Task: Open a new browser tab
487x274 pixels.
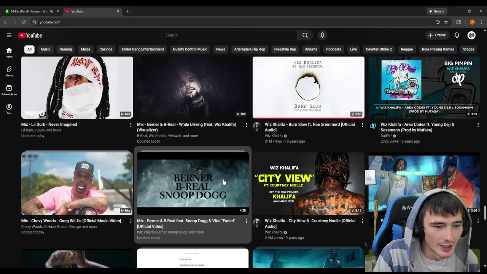Action: [x=127, y=11]
